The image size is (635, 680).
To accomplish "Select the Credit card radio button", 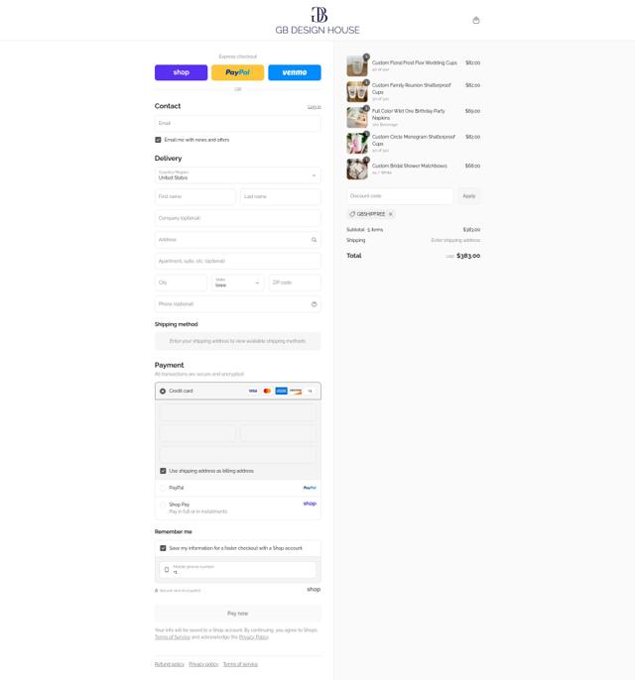I will coord(163,392).
